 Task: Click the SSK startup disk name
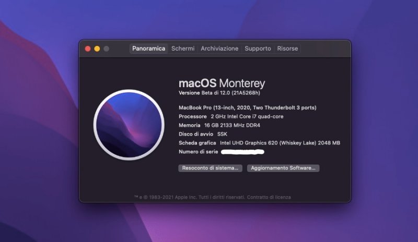tap(223, 134)
